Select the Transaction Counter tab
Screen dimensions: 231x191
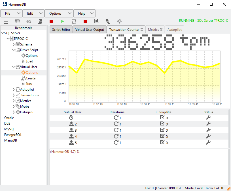coord(126,29)
